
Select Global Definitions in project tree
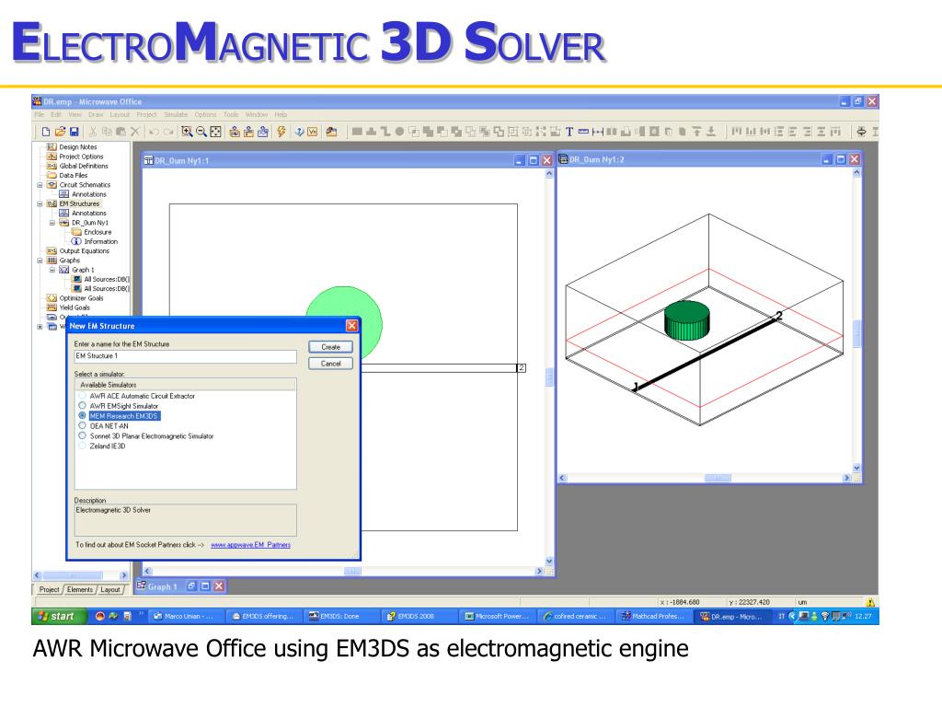tap(84, 166)
